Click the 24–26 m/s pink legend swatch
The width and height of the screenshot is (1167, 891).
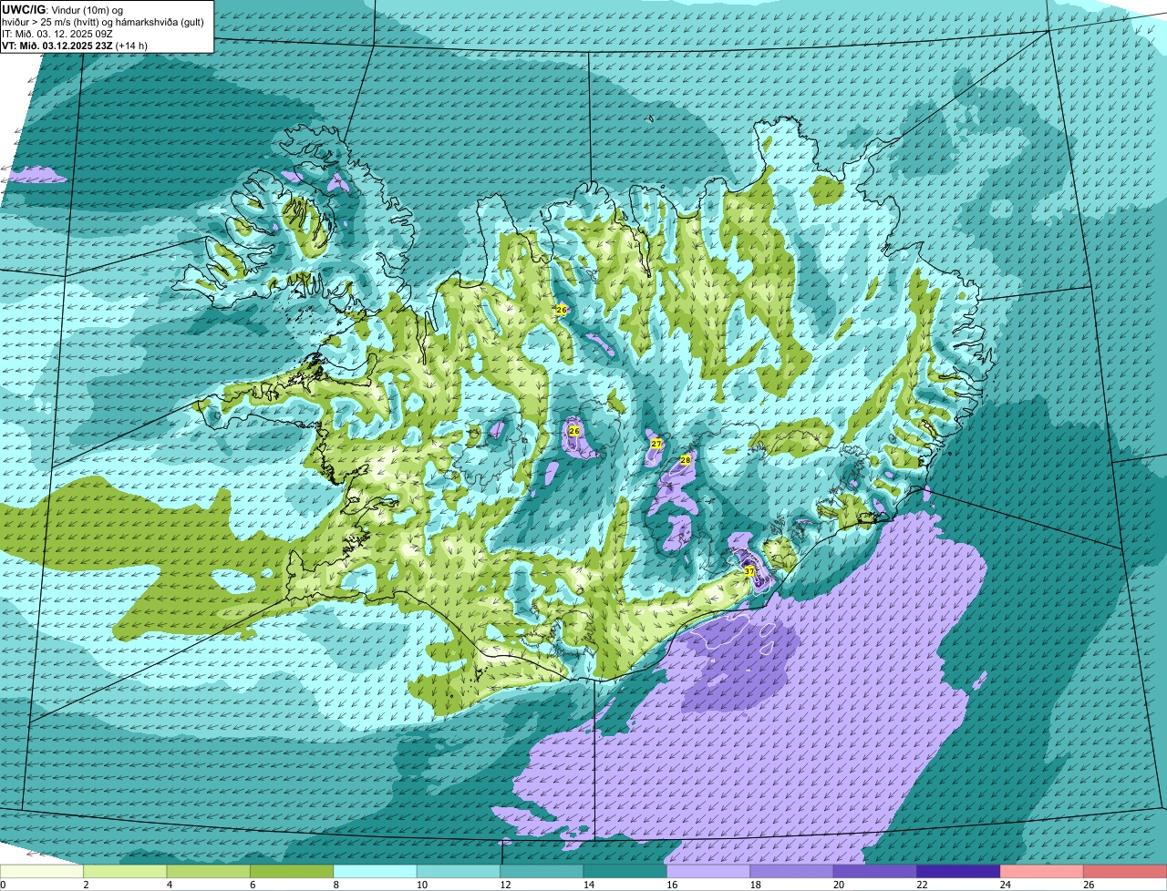pos(1042,871)
